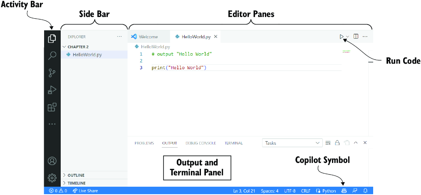Open the Search view icon

click(x=52, y=56)
